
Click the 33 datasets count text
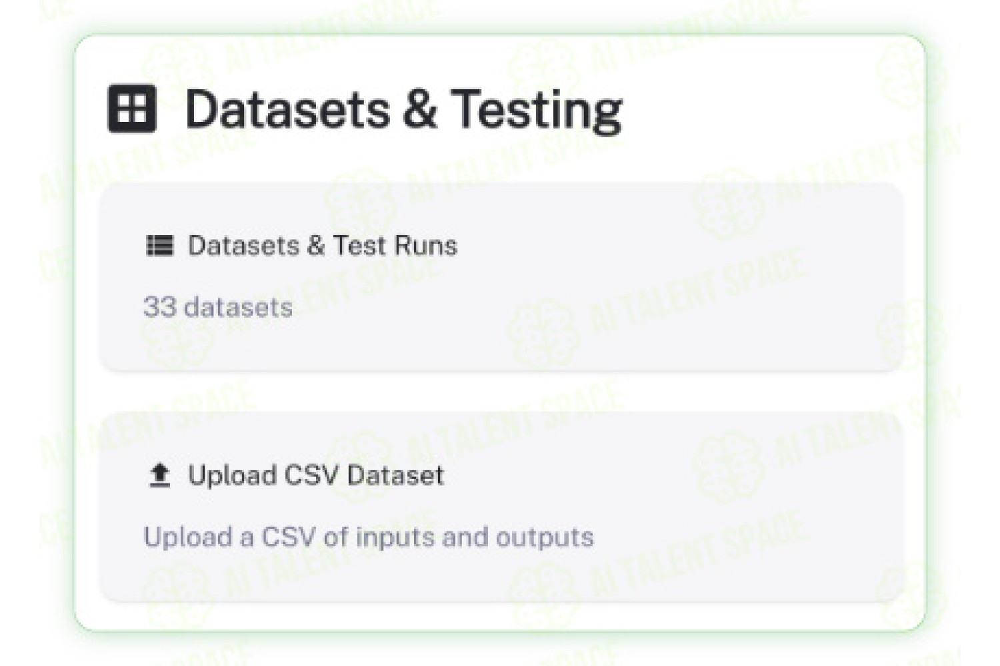point(218,307)
